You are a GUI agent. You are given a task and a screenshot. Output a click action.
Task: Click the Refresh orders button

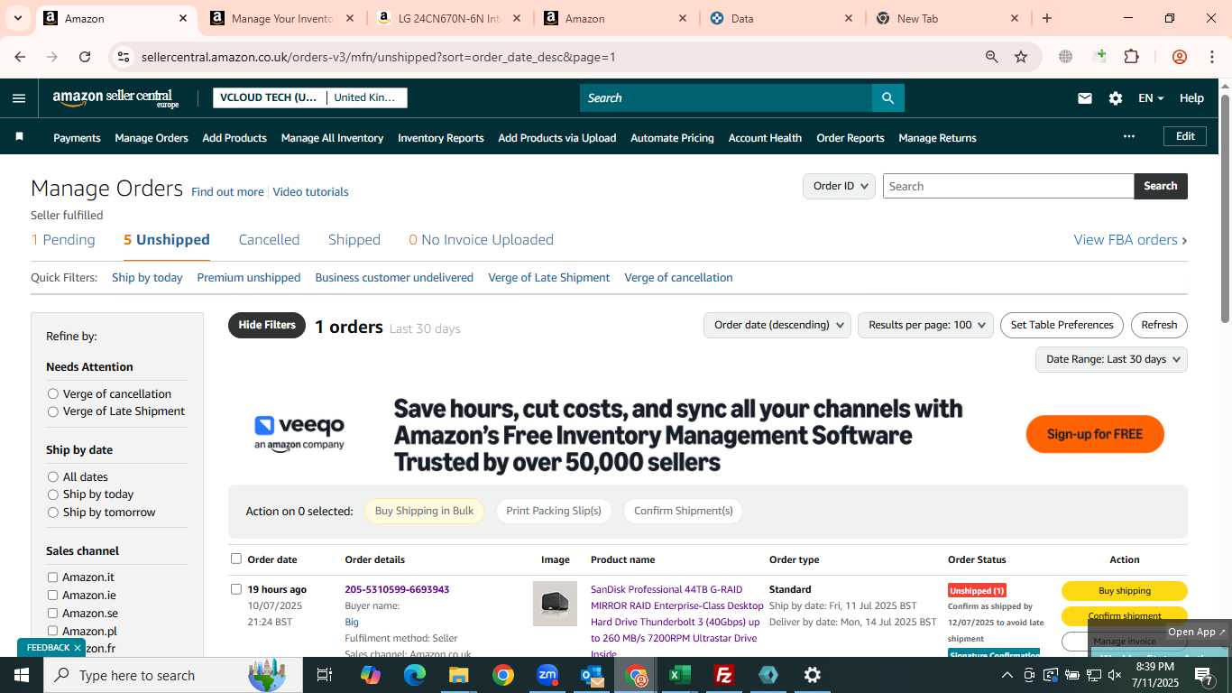point(1159,325)
